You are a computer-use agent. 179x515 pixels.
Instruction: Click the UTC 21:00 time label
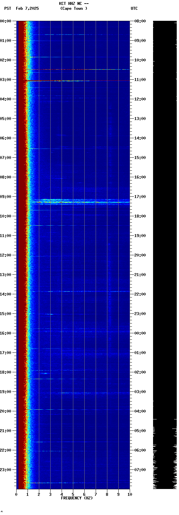(140, 275)
